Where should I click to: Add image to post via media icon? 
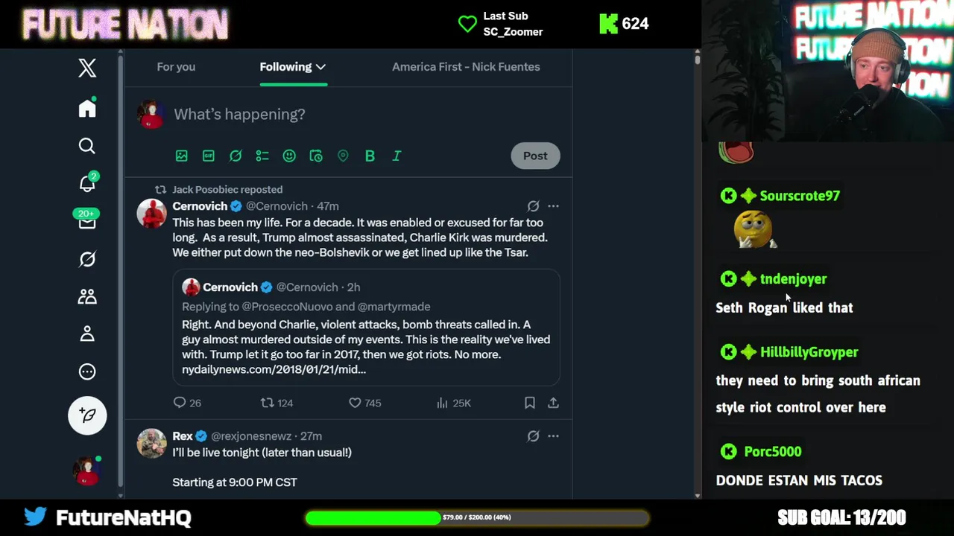tap(182, 156)
